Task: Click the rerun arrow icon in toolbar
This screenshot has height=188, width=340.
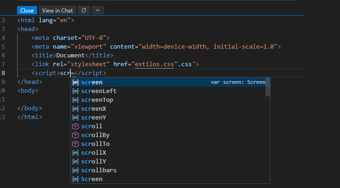Action: point(83,10)
